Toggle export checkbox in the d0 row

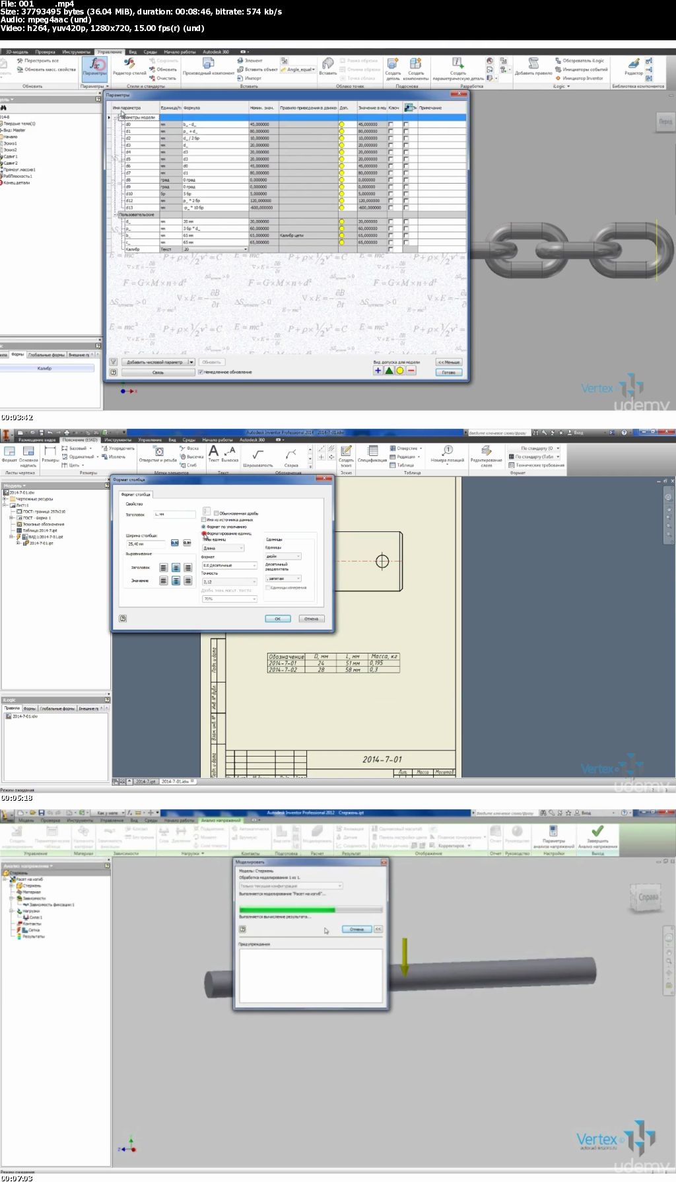click(406, 124)
